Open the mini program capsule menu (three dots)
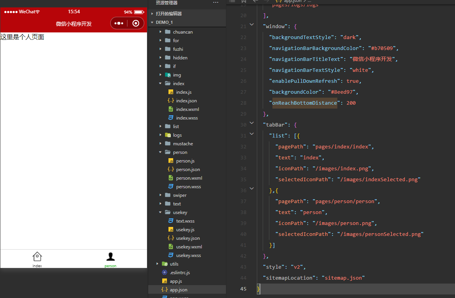Image resolution: width=455 pixels, height=298 pixels. pyautogui.click(x=119, y=23)
